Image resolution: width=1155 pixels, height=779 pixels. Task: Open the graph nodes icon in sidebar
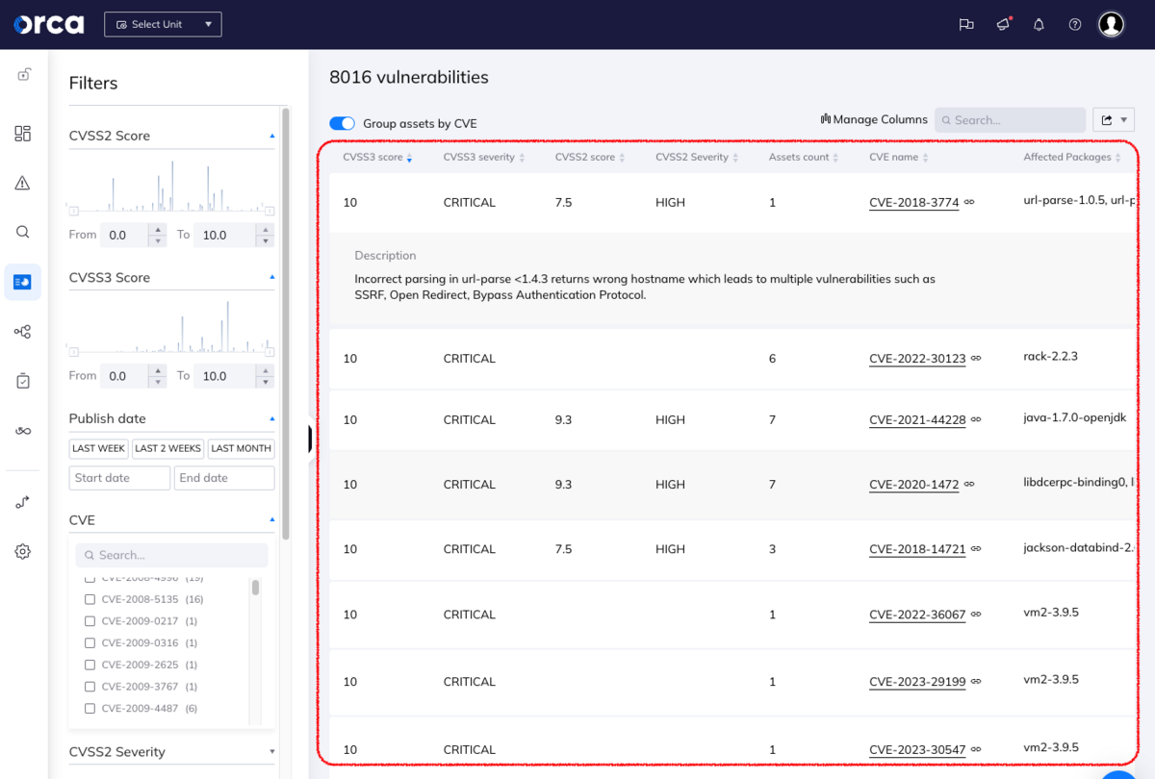coord(23,332)
